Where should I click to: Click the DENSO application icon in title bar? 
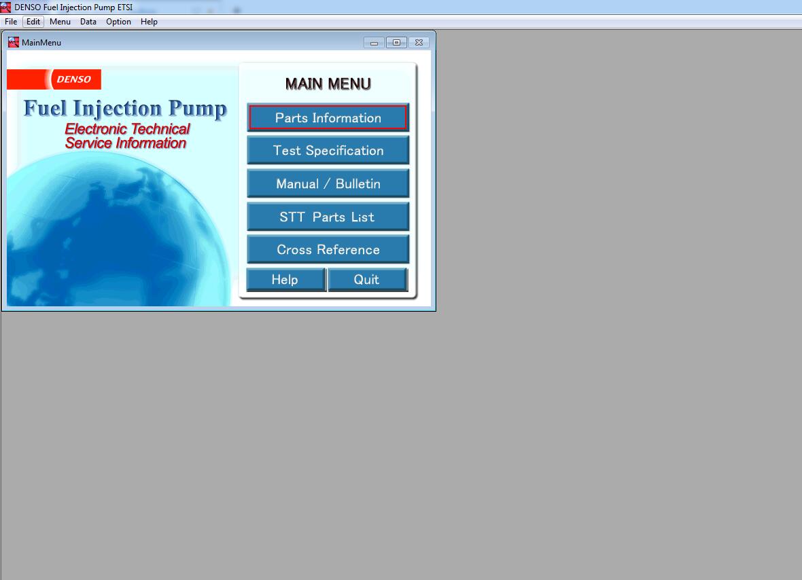pos(5,7)
